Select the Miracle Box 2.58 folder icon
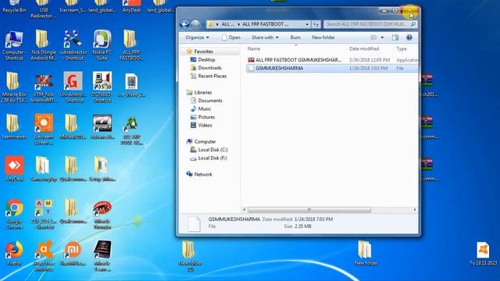Screen dimensions: 500x281 pyautogui.click(x=13, y=87)
